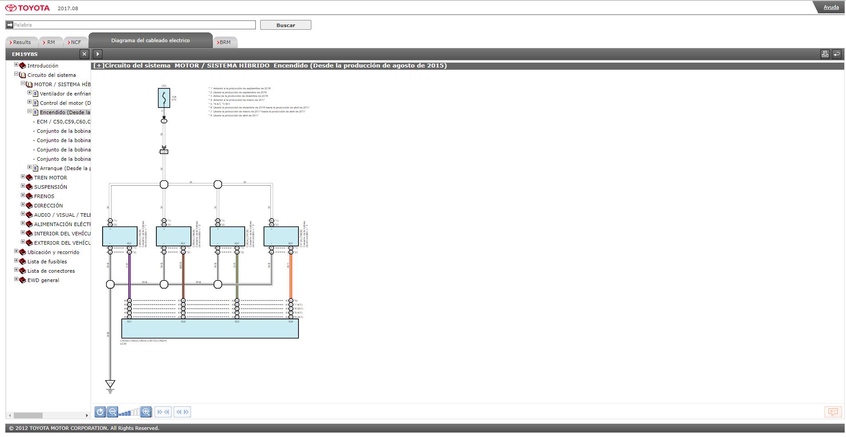Viewport: 846px width, 437px height.
Task: Open the BRM tab
Action: pyautogui.click(x=224, y=42)
